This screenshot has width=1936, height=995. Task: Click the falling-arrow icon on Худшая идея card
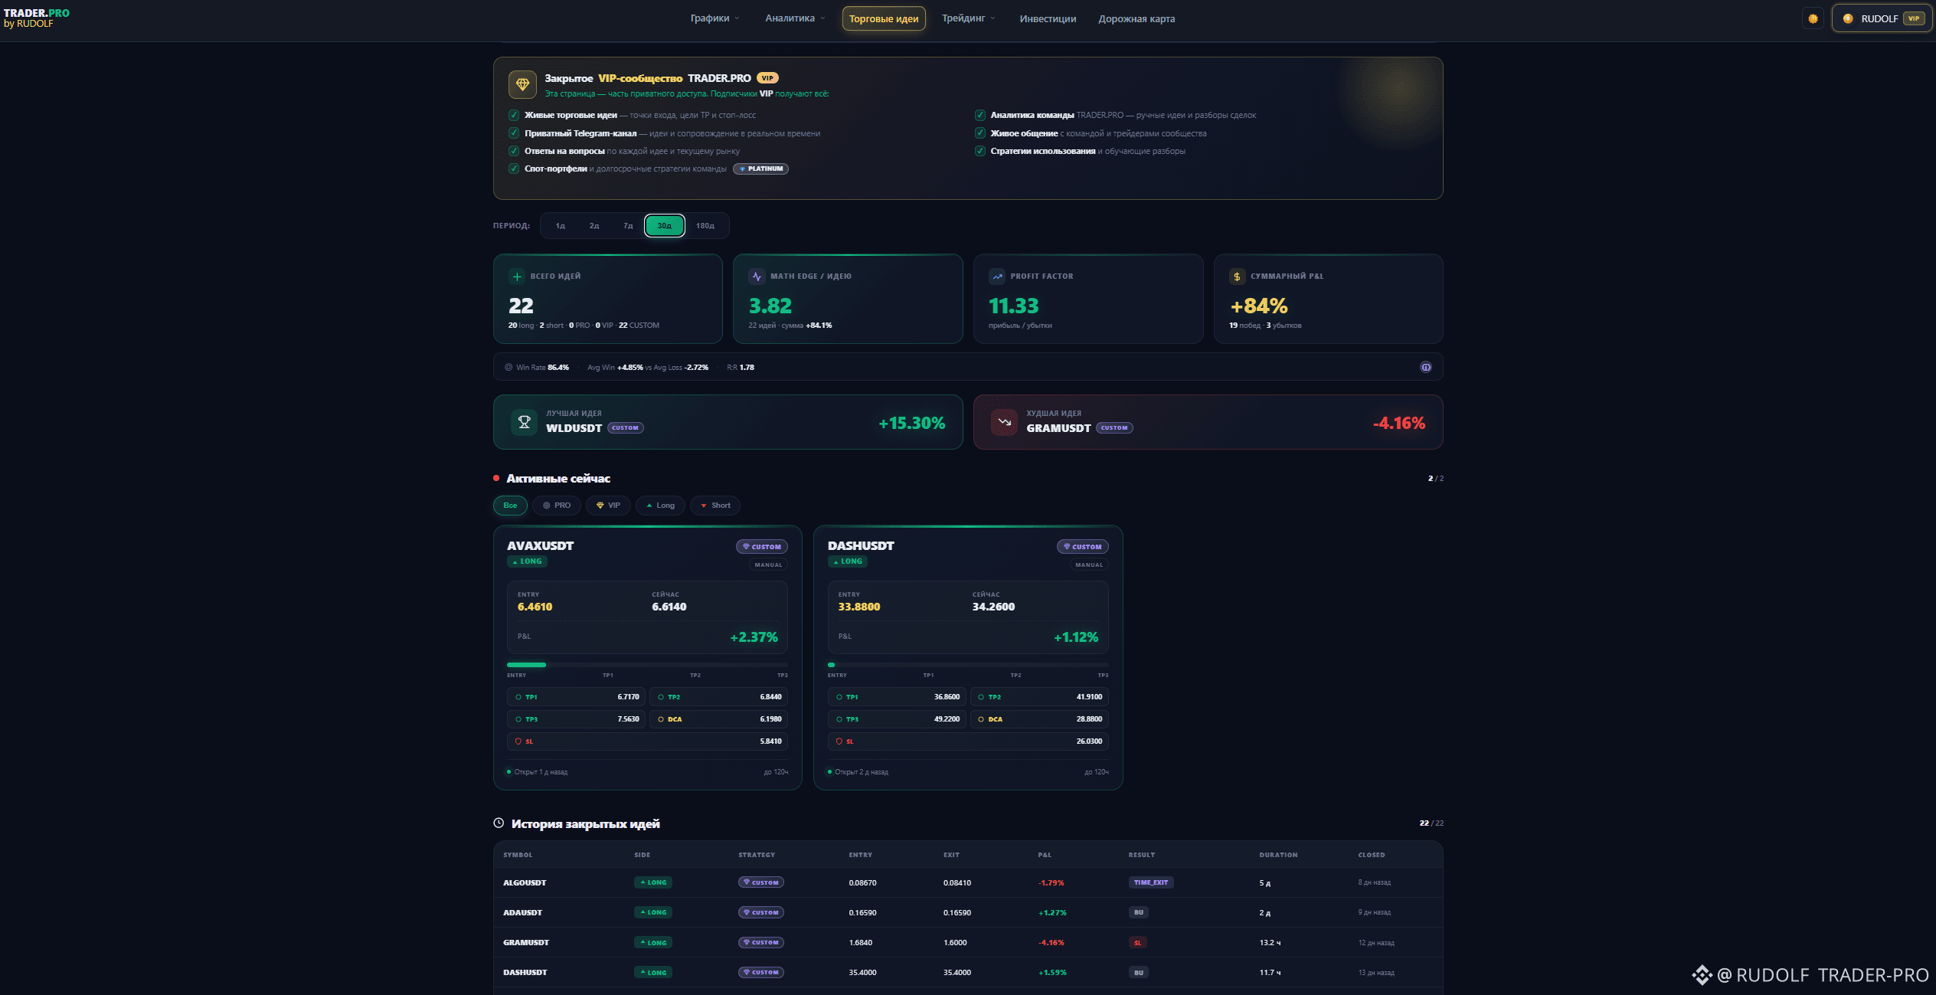pyautogui.click(x=1005, y=422)
